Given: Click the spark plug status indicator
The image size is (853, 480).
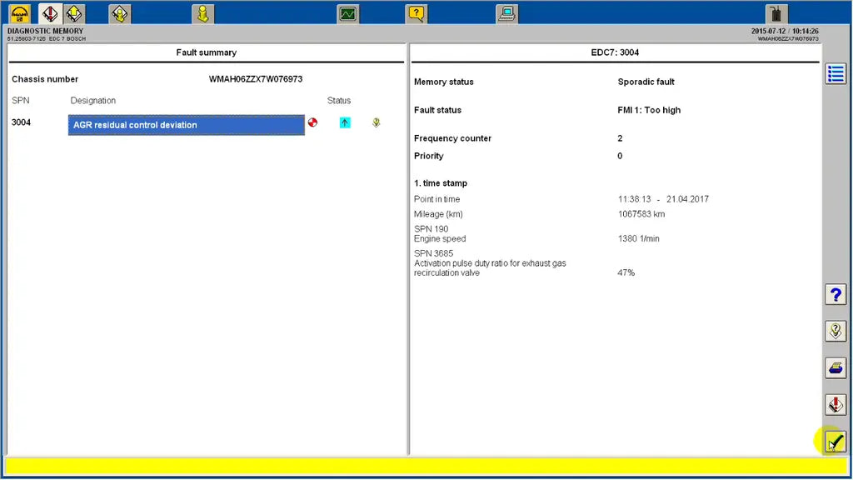Looking at the screenshot, I should click(x=376, y=122).
